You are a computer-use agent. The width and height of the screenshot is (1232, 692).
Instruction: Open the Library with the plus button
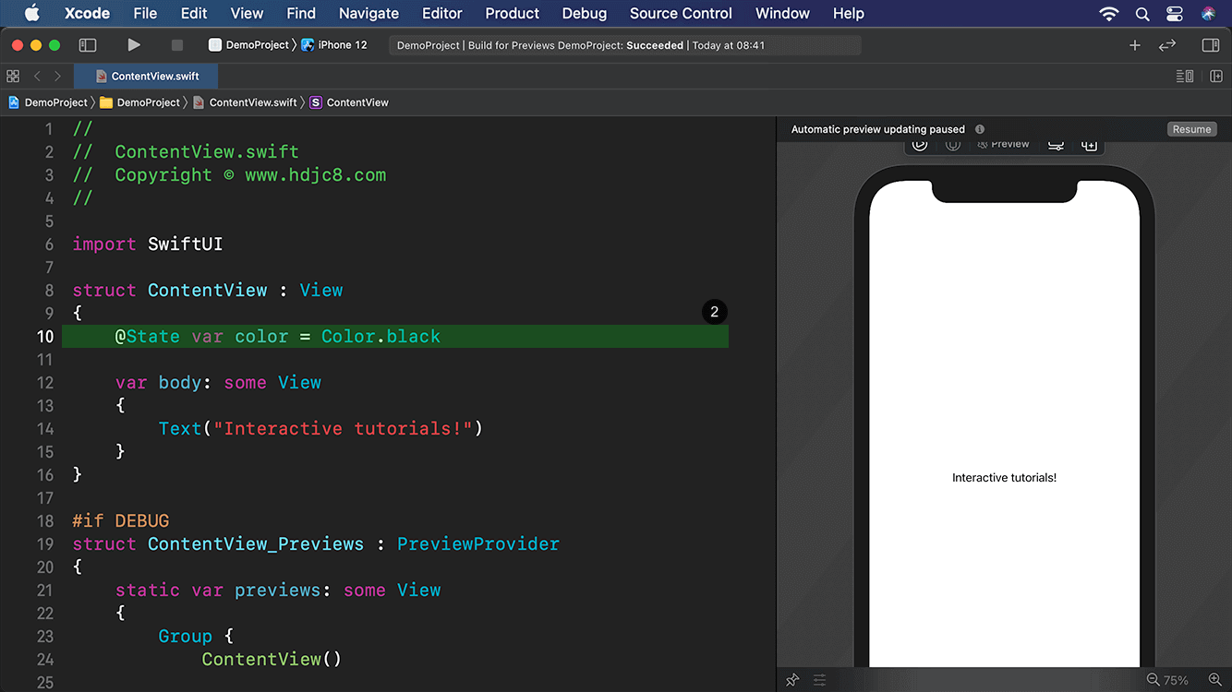(1135, 44)
